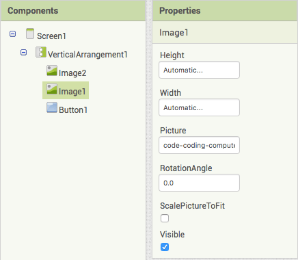The width and height of the screenshot is (298, 260).
Task: Enable the ScalePictureToFit checkbox
Action: [x=165, y=218]
